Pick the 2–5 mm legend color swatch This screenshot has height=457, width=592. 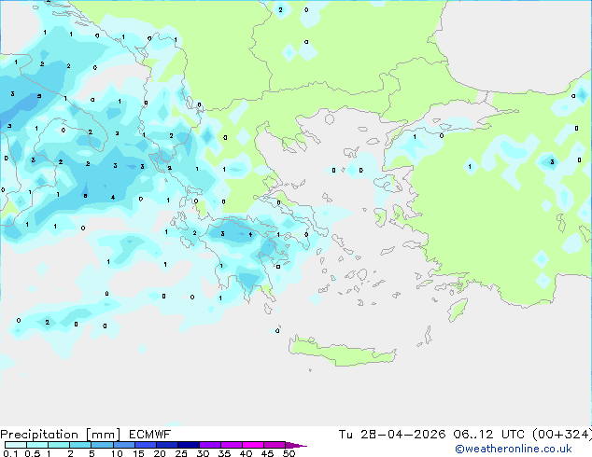click(80, 445)
